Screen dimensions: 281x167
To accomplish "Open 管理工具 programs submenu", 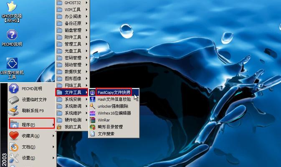I will 72,44.
